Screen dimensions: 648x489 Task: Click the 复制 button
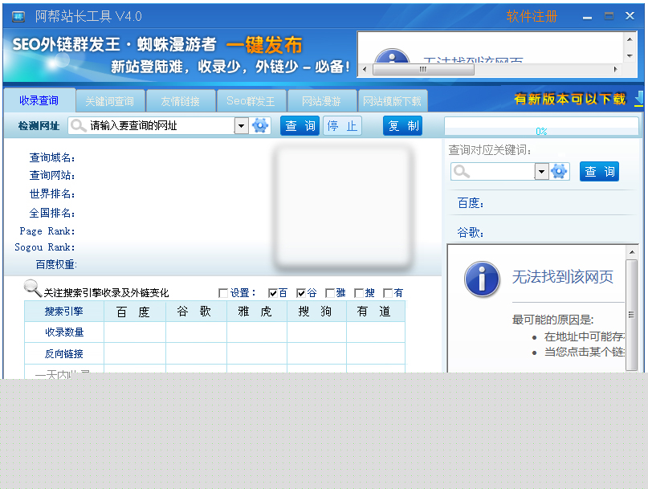(403, 125)
